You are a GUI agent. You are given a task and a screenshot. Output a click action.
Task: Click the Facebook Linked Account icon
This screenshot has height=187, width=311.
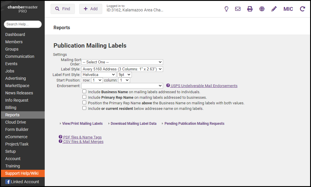[8, 182]
